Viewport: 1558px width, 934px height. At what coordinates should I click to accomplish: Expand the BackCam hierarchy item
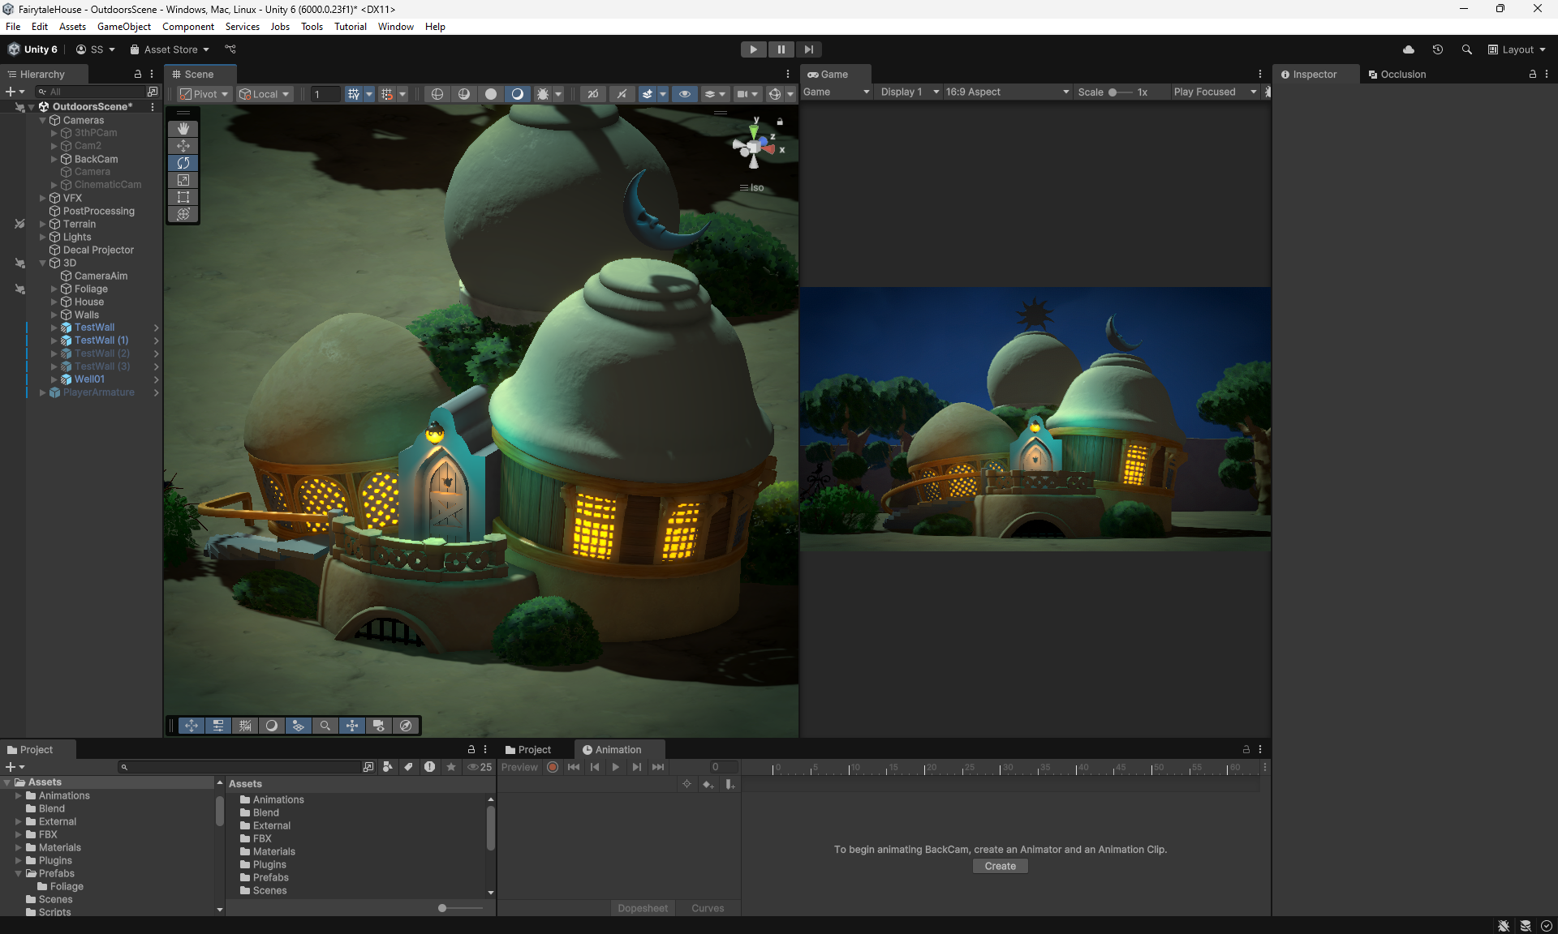54,159
